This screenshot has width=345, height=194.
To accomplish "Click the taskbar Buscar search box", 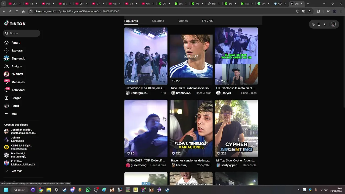I will pos(19,190).
